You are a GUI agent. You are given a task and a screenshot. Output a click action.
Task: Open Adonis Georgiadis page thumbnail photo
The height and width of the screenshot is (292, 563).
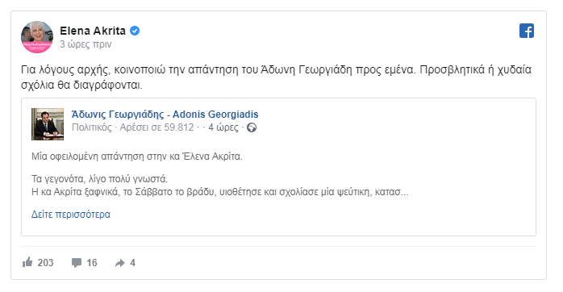point(48,124)
